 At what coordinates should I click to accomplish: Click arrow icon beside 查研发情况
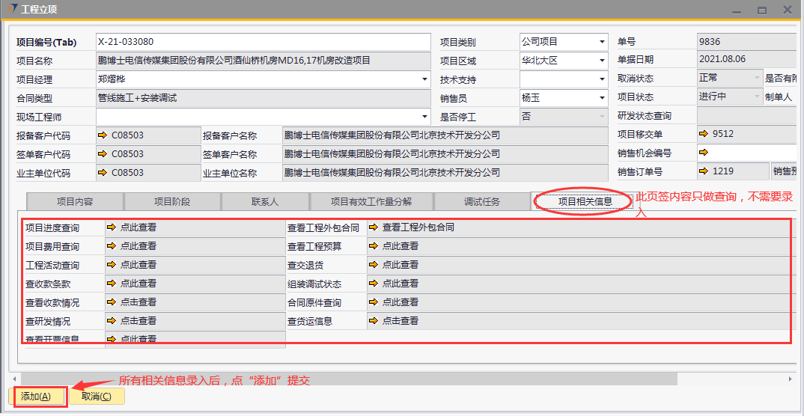click(112, 321)
